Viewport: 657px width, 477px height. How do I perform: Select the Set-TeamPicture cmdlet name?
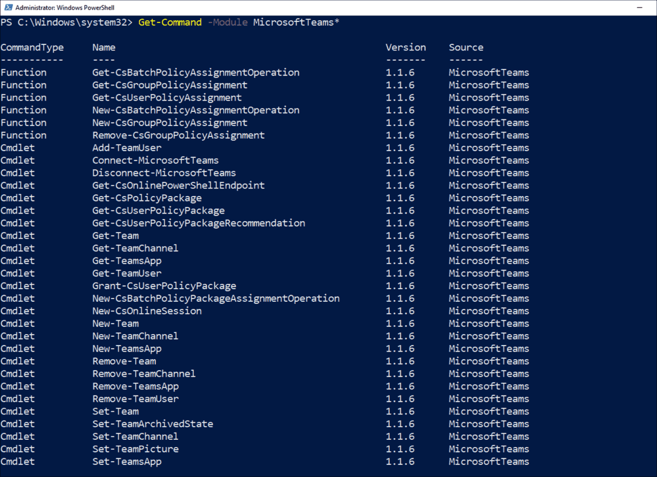[135, 449]
